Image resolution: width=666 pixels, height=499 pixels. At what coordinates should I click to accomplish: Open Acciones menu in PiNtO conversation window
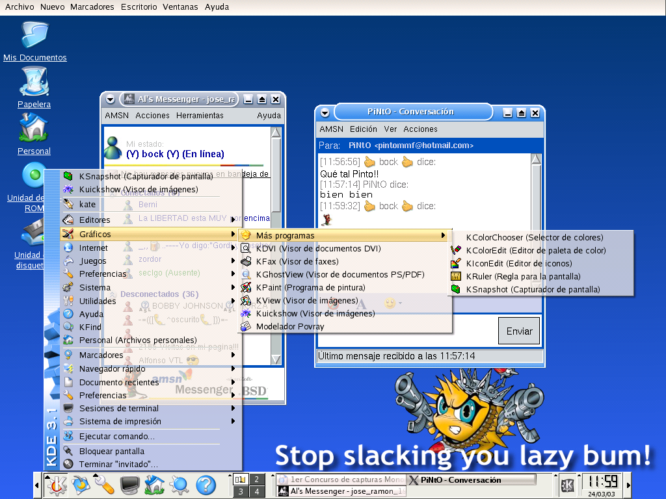coord(420,129)
